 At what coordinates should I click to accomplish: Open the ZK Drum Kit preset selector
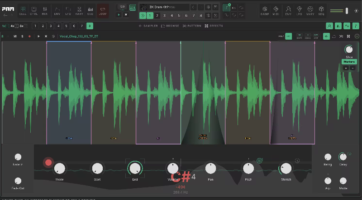(165, 7)
